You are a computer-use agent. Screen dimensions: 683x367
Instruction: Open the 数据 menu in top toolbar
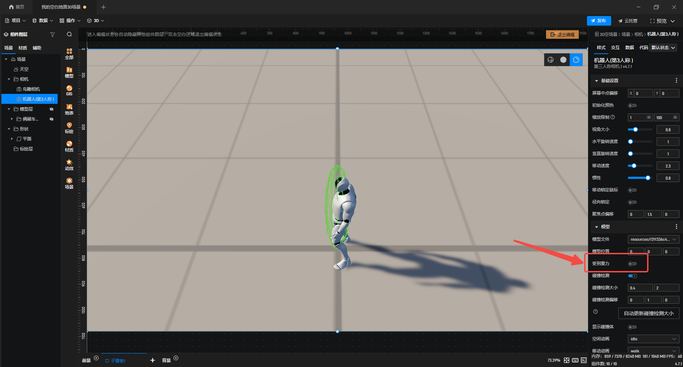(43, 21)
